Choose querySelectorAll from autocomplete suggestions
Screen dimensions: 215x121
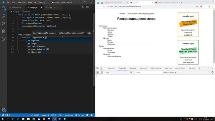coord(59,49)
